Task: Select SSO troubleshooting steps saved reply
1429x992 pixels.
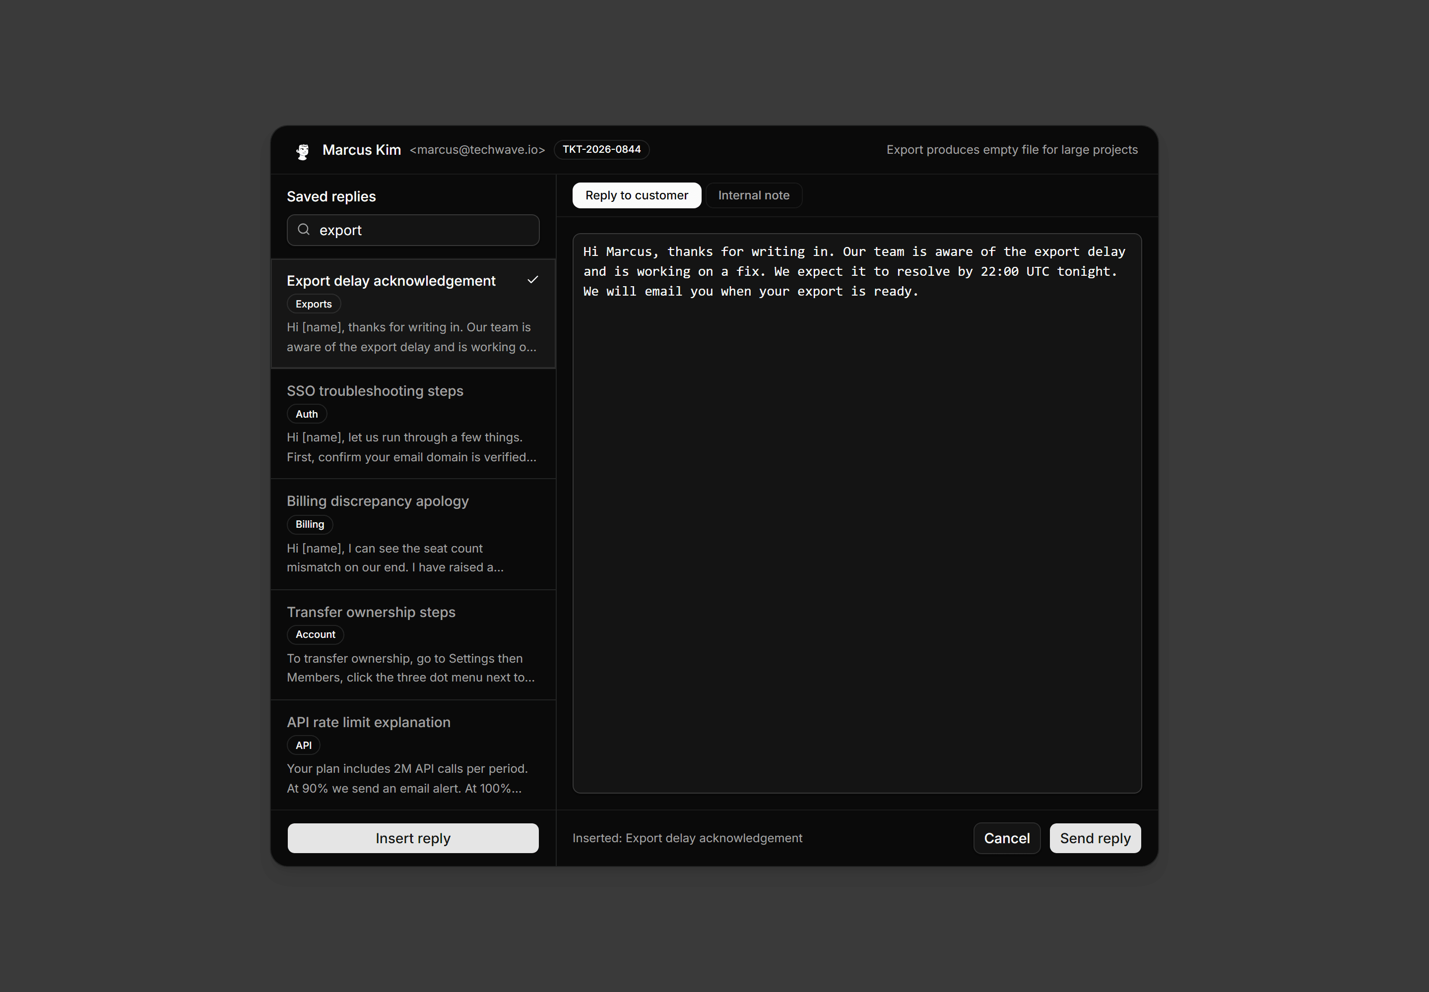Action: tap(413, 423)
